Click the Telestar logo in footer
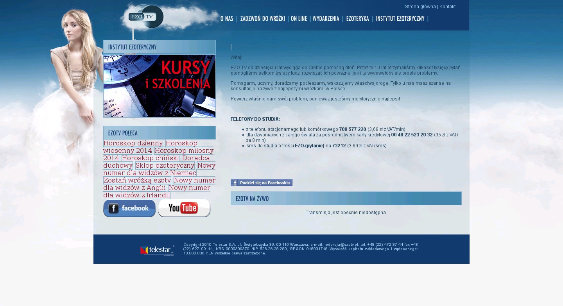 (157, 250)
